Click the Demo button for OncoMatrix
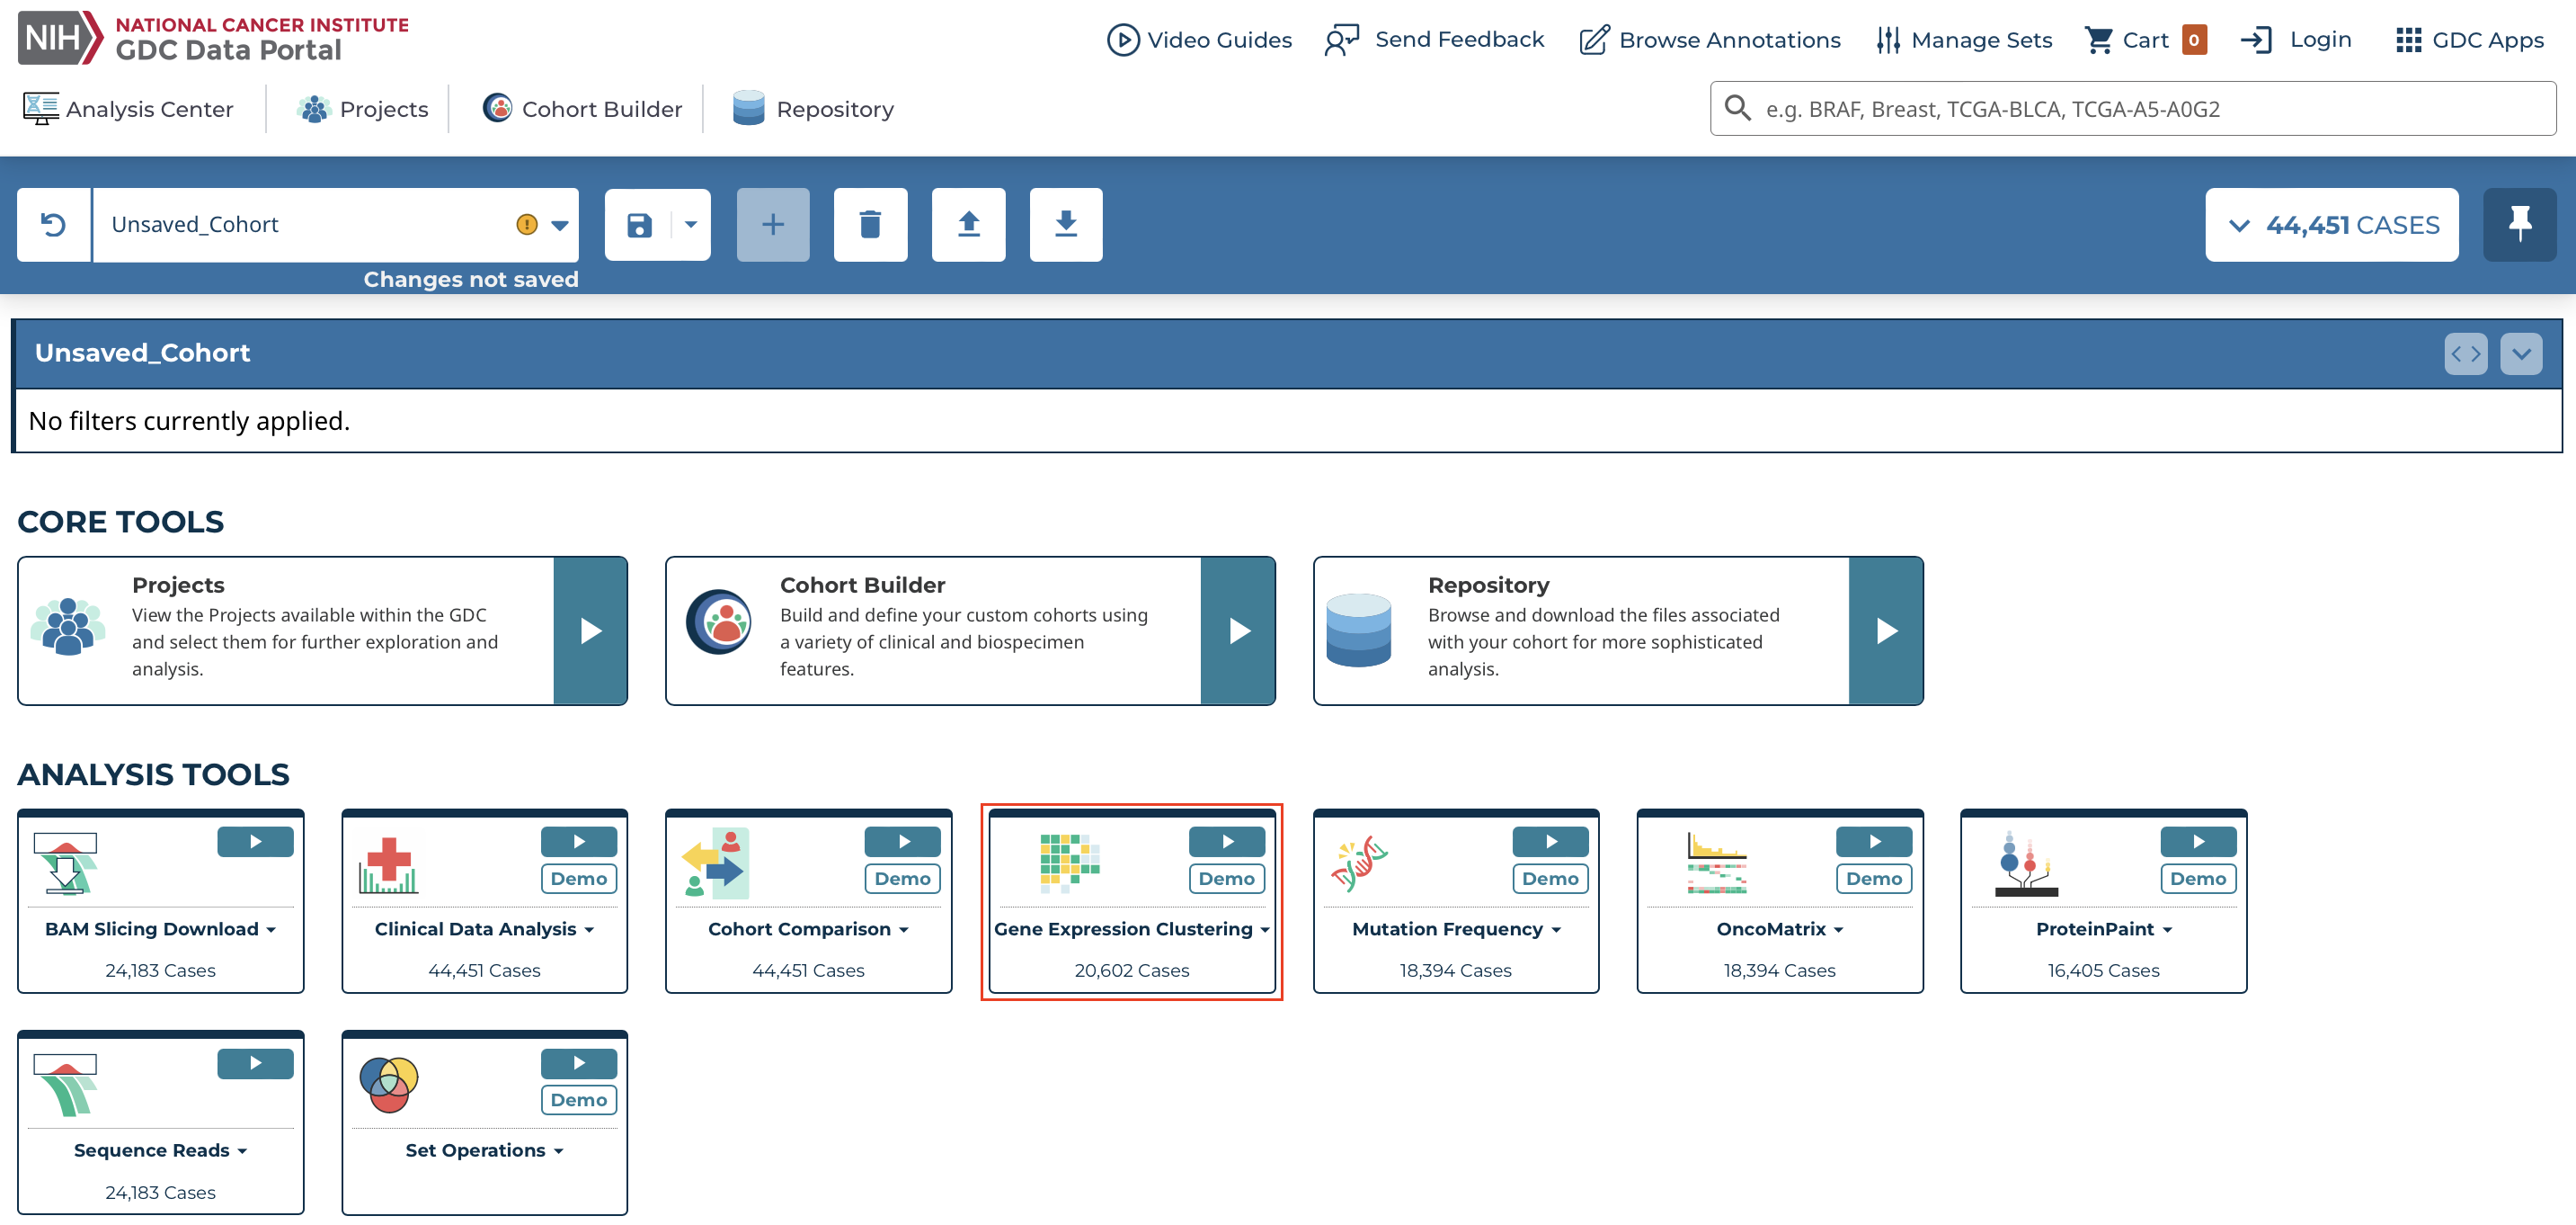The image size is (2576, 1225). coord(1873,879)
